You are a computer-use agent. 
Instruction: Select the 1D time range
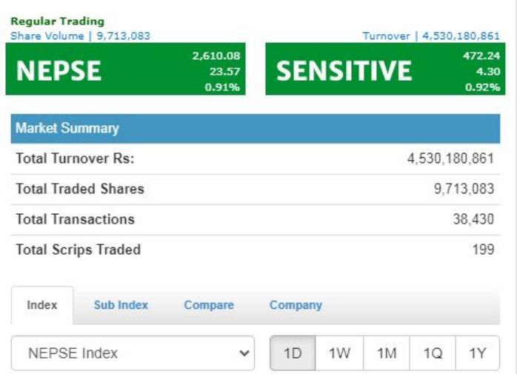click(293, 353)
